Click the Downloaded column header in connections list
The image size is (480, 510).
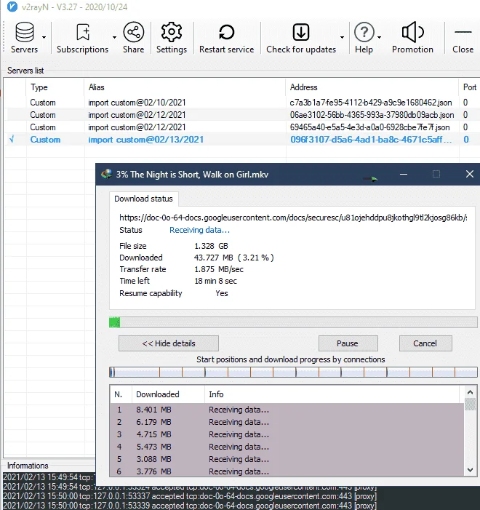168,394
